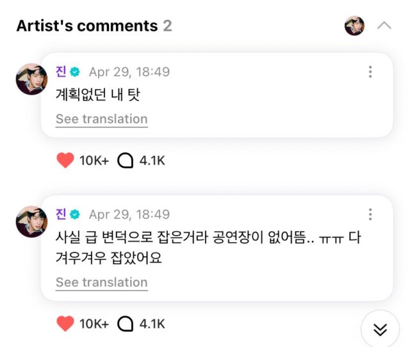Screen dimensions: 410x347
Task: Click the artist avatar in the header
Action: tap(354, 26)
